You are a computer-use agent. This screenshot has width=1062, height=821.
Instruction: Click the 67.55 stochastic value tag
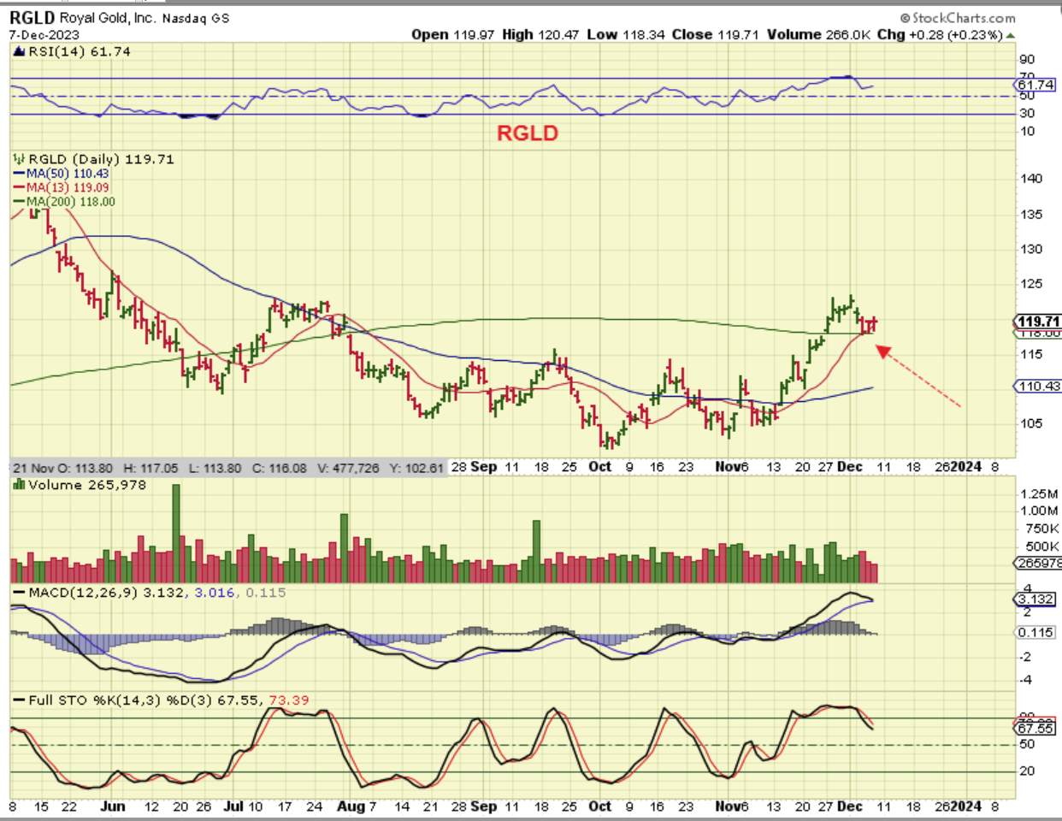[1035, 728]
